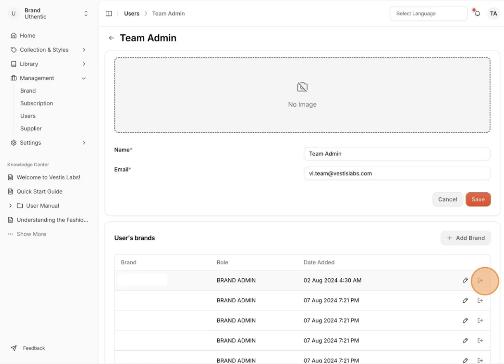Open the notifications bell
The height and width of the screenshot is (364, 504).
(477, 14)
